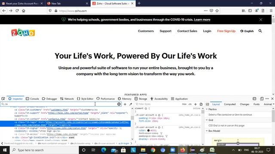275x154 pixels.
Task: Dismiss the COVID-19 banner
Action: (x=261, y=20)
